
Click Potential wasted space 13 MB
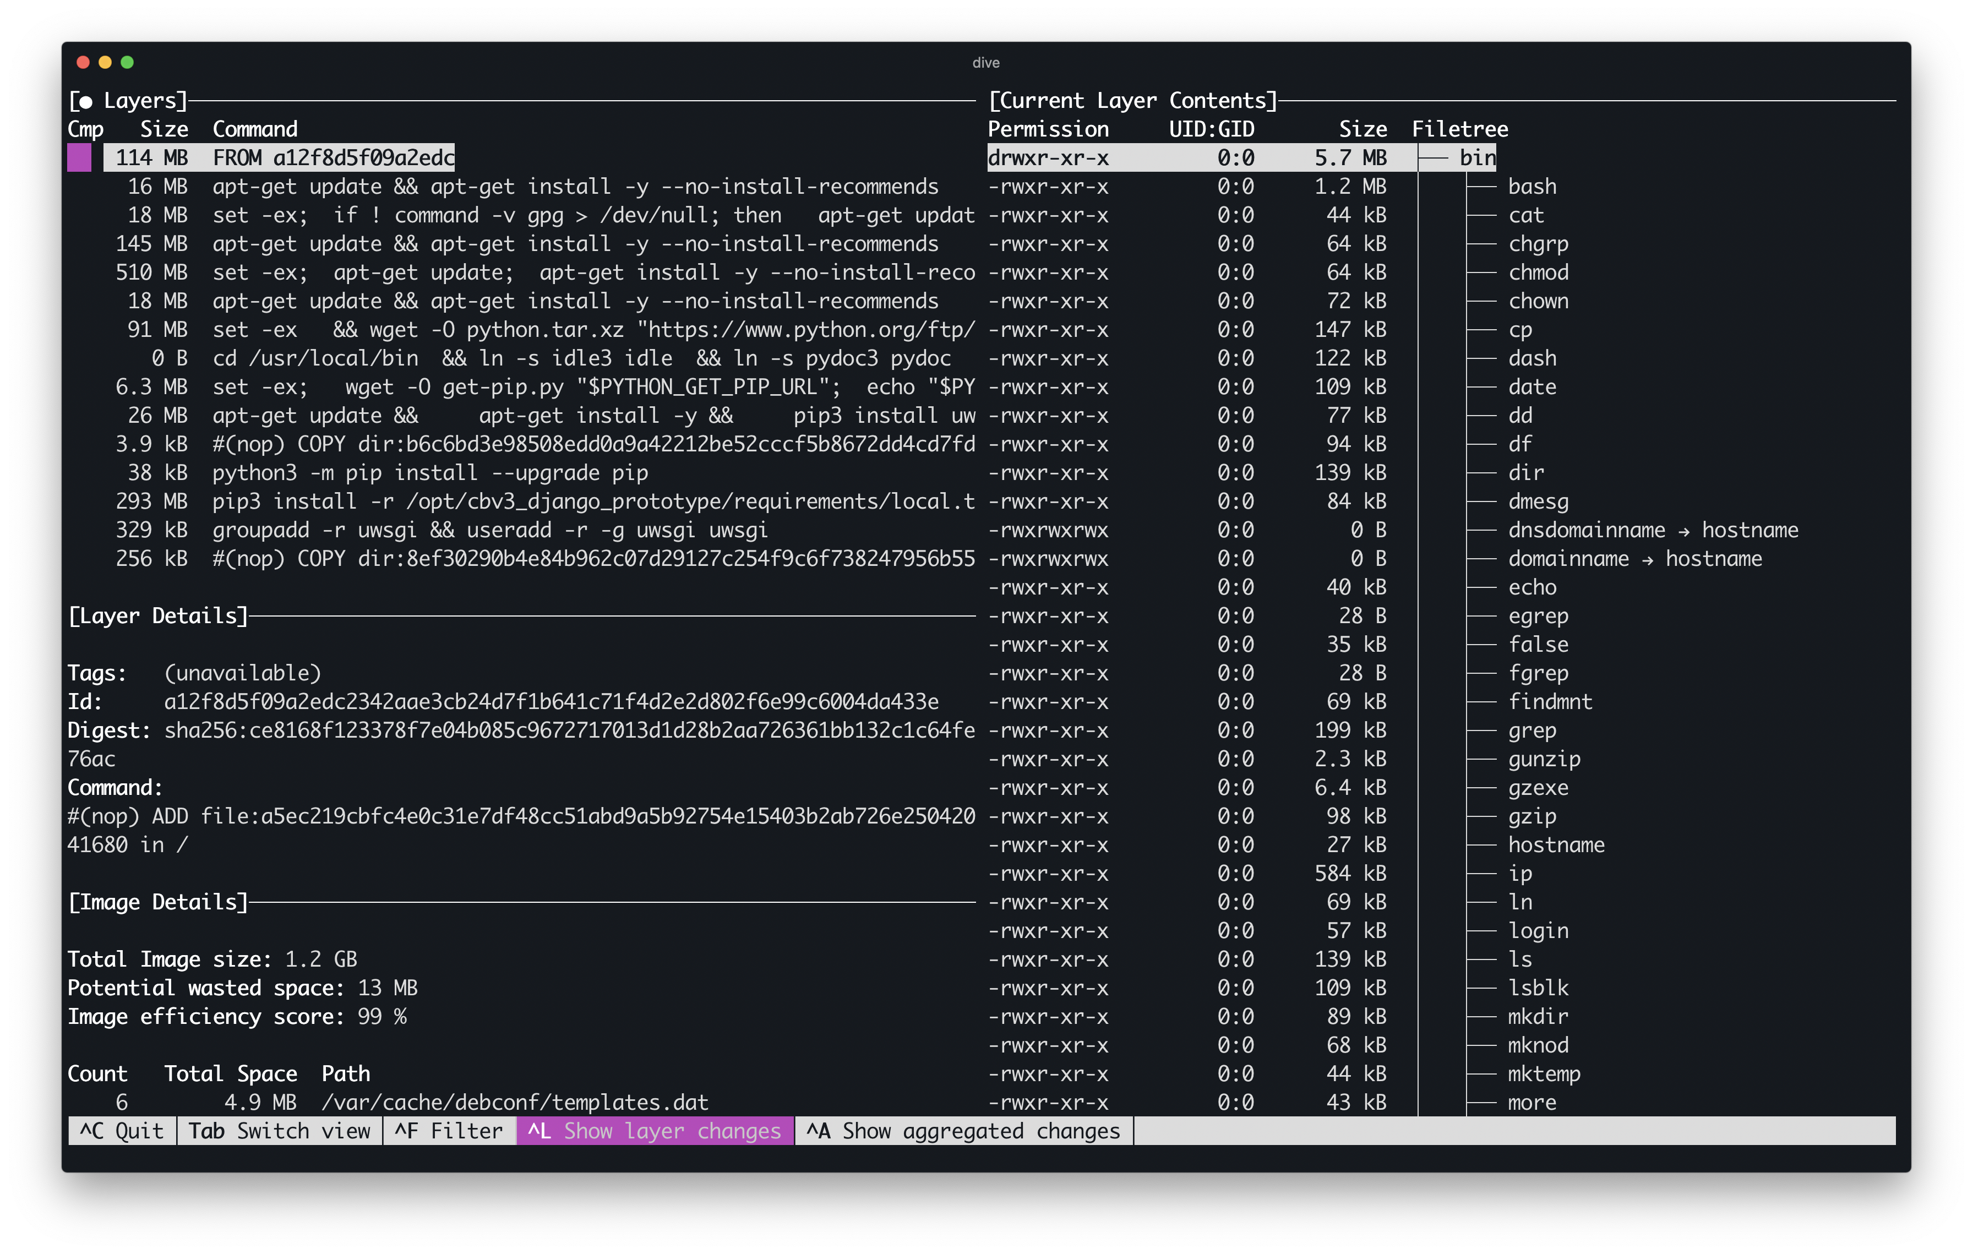(243, 988)
